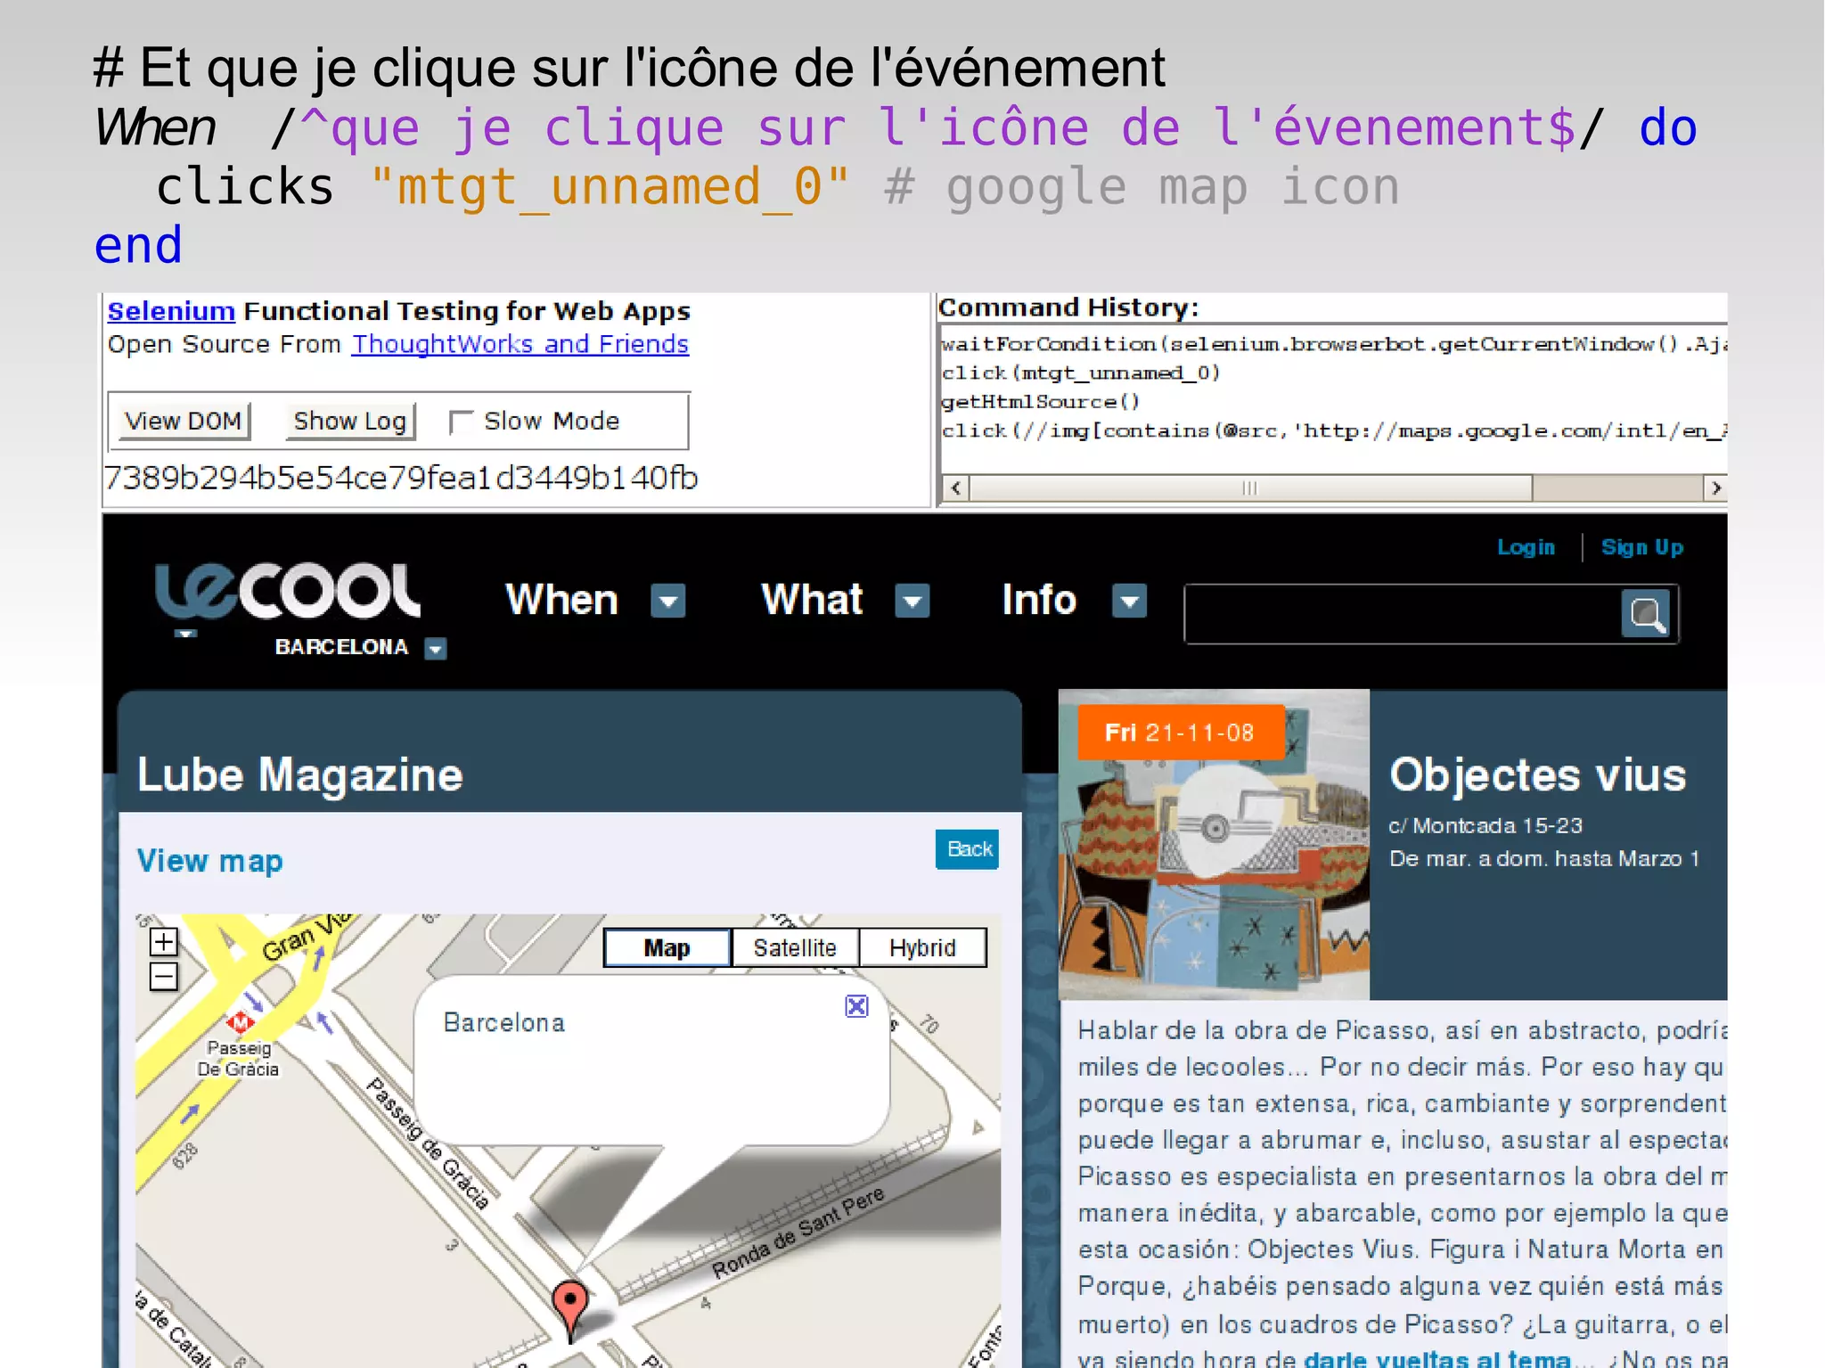
Task: Expand the What dropdown arrow
Action: click(x=912, y=601)
